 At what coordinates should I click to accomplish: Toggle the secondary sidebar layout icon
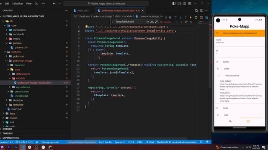point(184,3)
